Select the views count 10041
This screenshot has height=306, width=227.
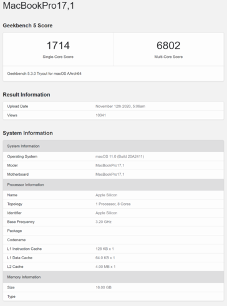pyautogui.click(x=100, y=115)
